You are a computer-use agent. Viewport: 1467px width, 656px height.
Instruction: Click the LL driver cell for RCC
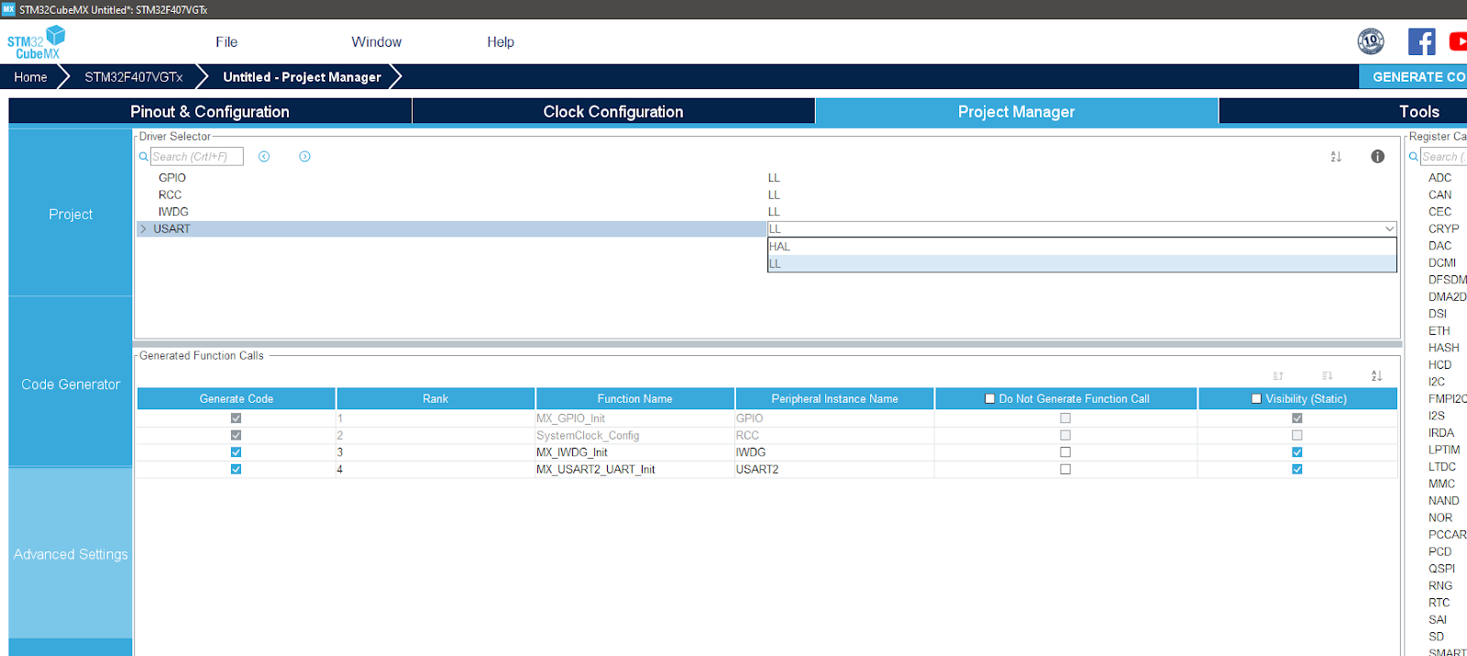tap(774, 195)
